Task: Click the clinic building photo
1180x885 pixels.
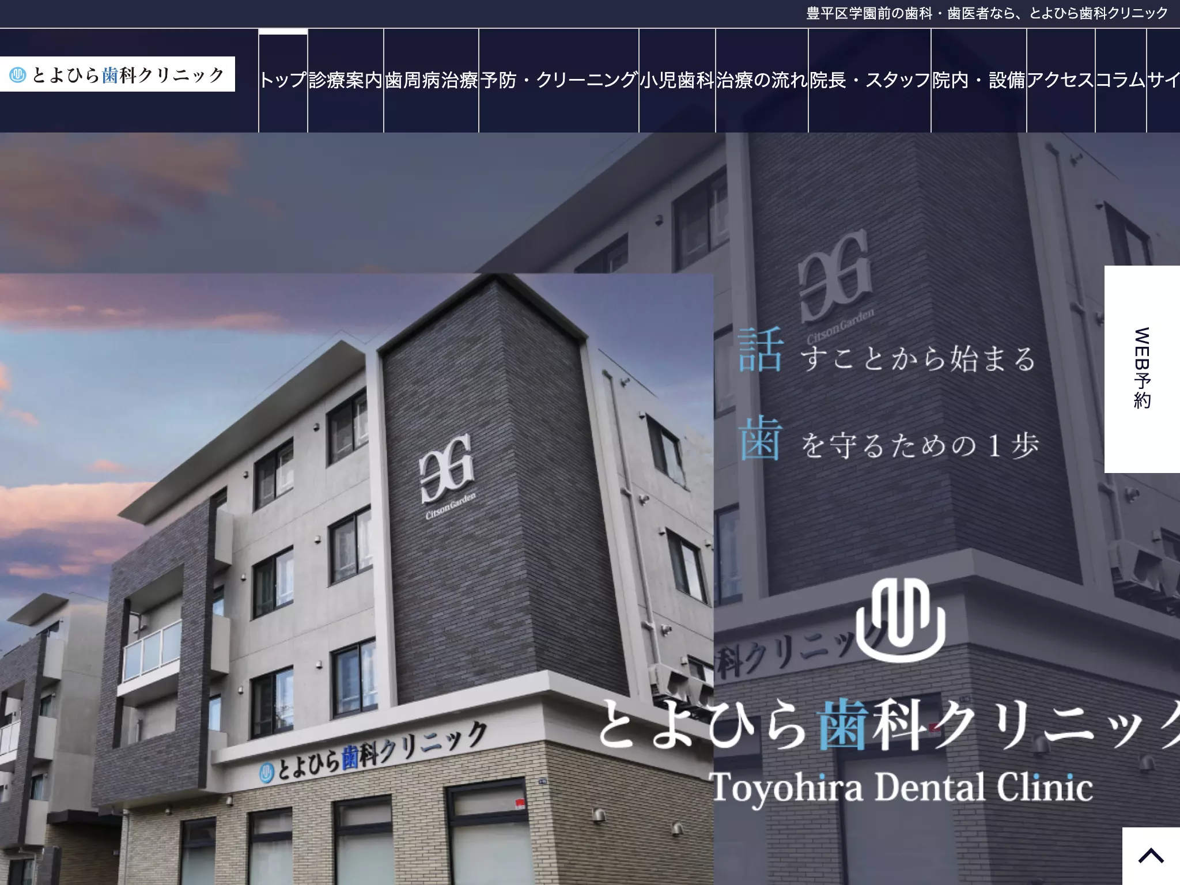Action: click(x=357, y=579)
